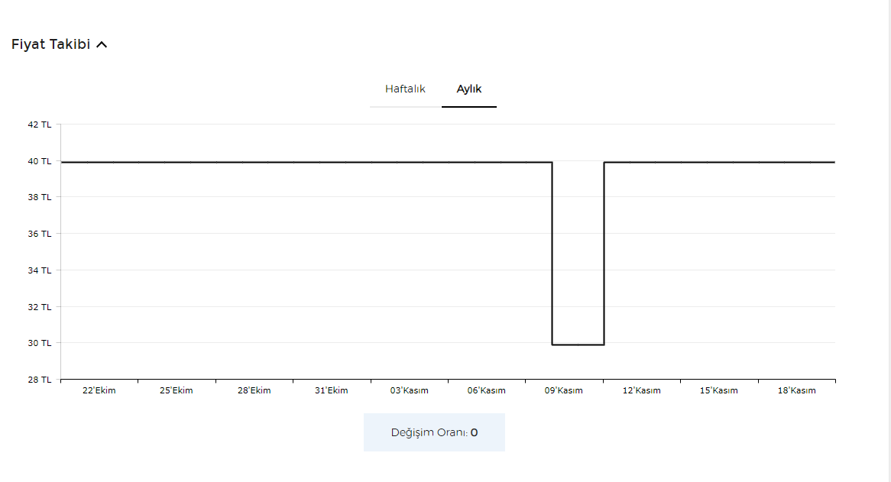Viewport: 891px width, 482px height.
Task: Click the 34 TL axis value
Action: (x=39, y=270)
